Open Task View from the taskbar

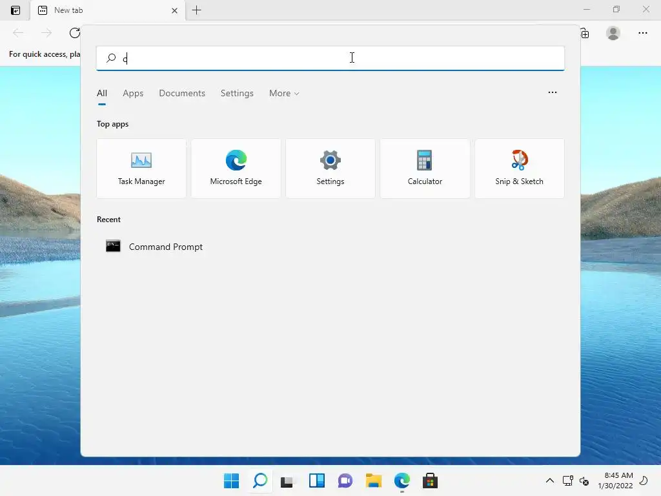pos(288,480)
